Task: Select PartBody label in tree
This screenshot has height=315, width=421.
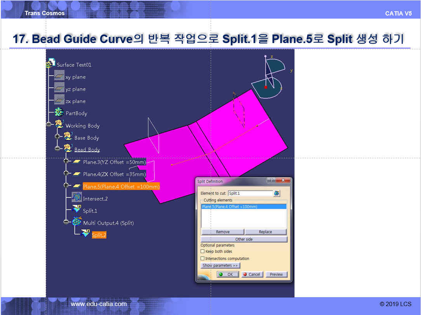Action: [x=76, y=113]
